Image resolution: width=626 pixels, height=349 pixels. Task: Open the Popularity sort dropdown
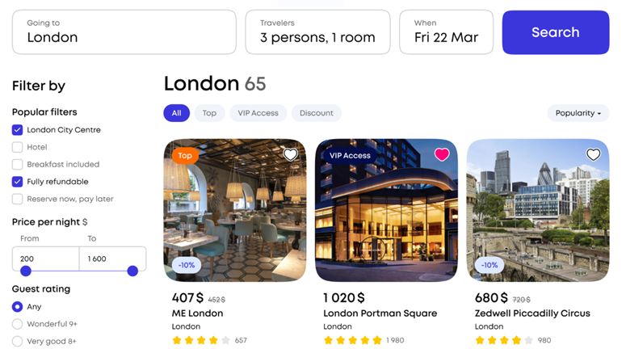[x=578, y=113]
